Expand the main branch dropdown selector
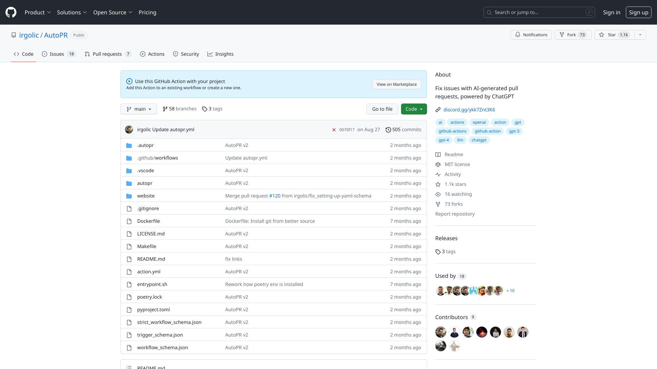Screen dimensions: 657x369 click(139, 109)
